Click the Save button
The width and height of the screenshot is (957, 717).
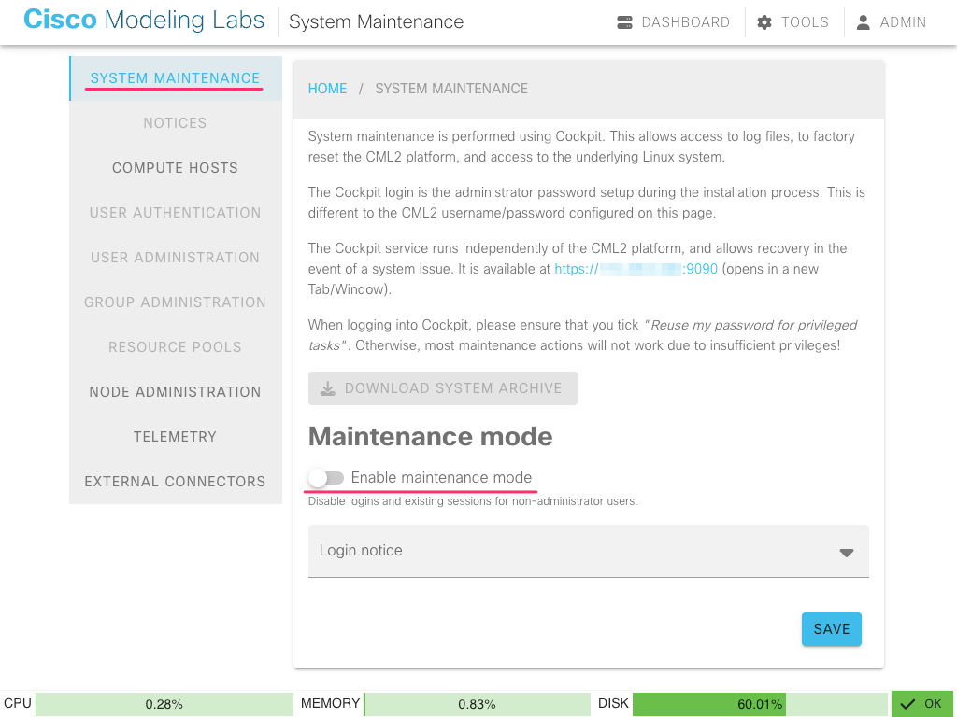pos(831,629)
